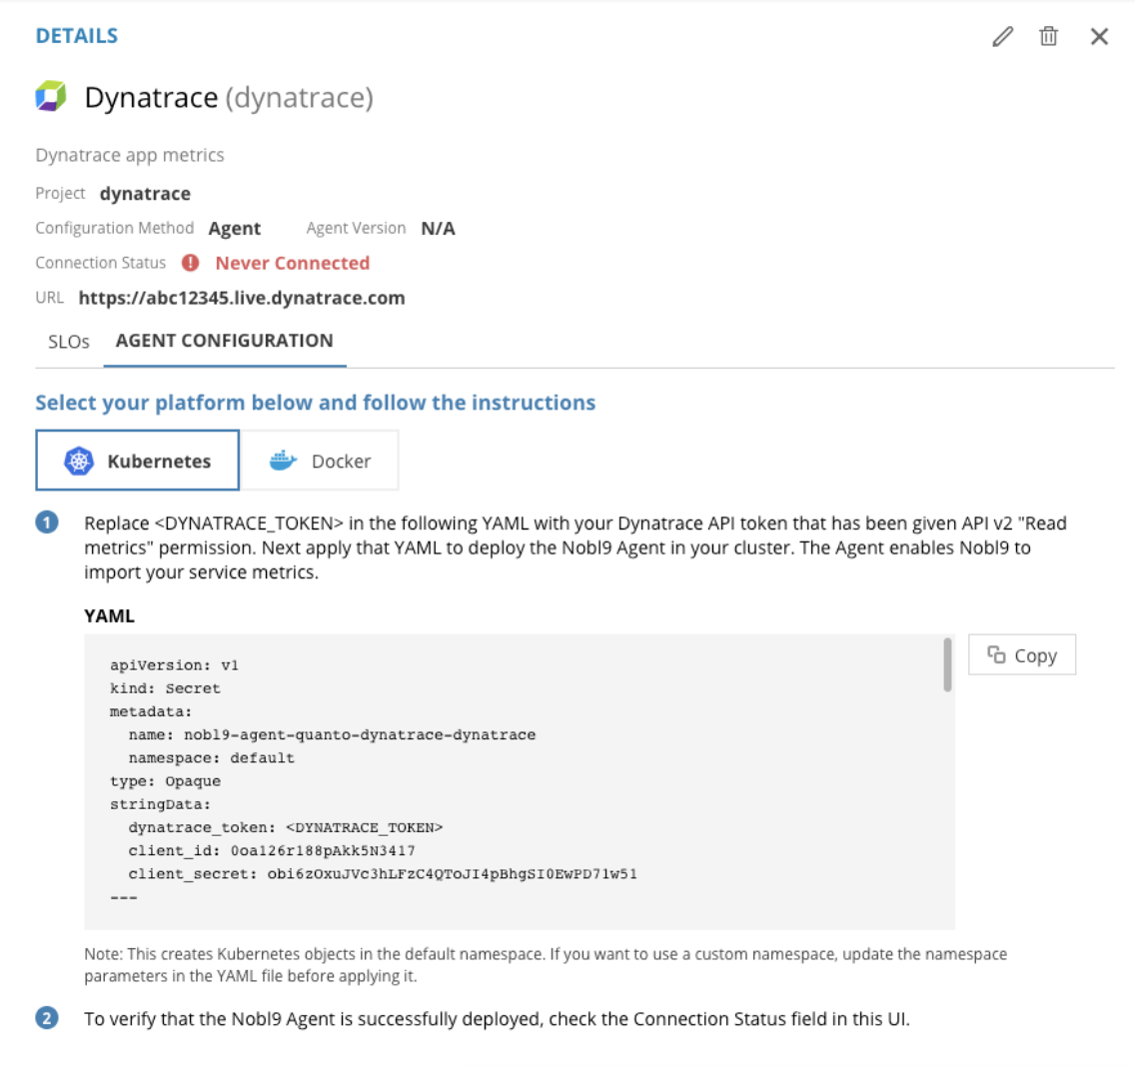Image resolution: width=1135 pixels, height=1067 pixels.
Task: Click the dynatrace_token line in YAML
Action: tap(285, 827)
